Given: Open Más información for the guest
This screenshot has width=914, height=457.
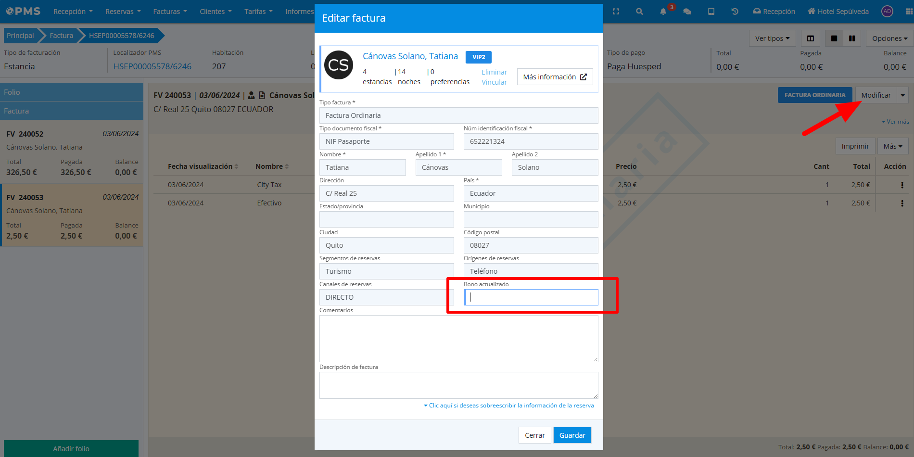Looking at the screenshot, I should tap(555, 77).
